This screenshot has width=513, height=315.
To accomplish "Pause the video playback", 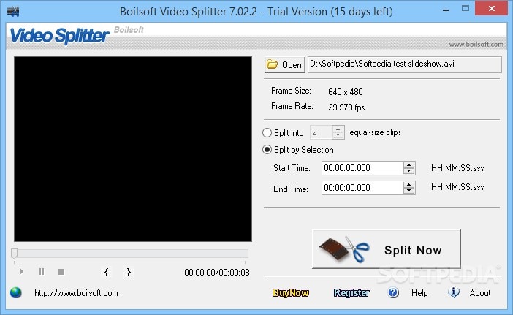I will [42, 272].
